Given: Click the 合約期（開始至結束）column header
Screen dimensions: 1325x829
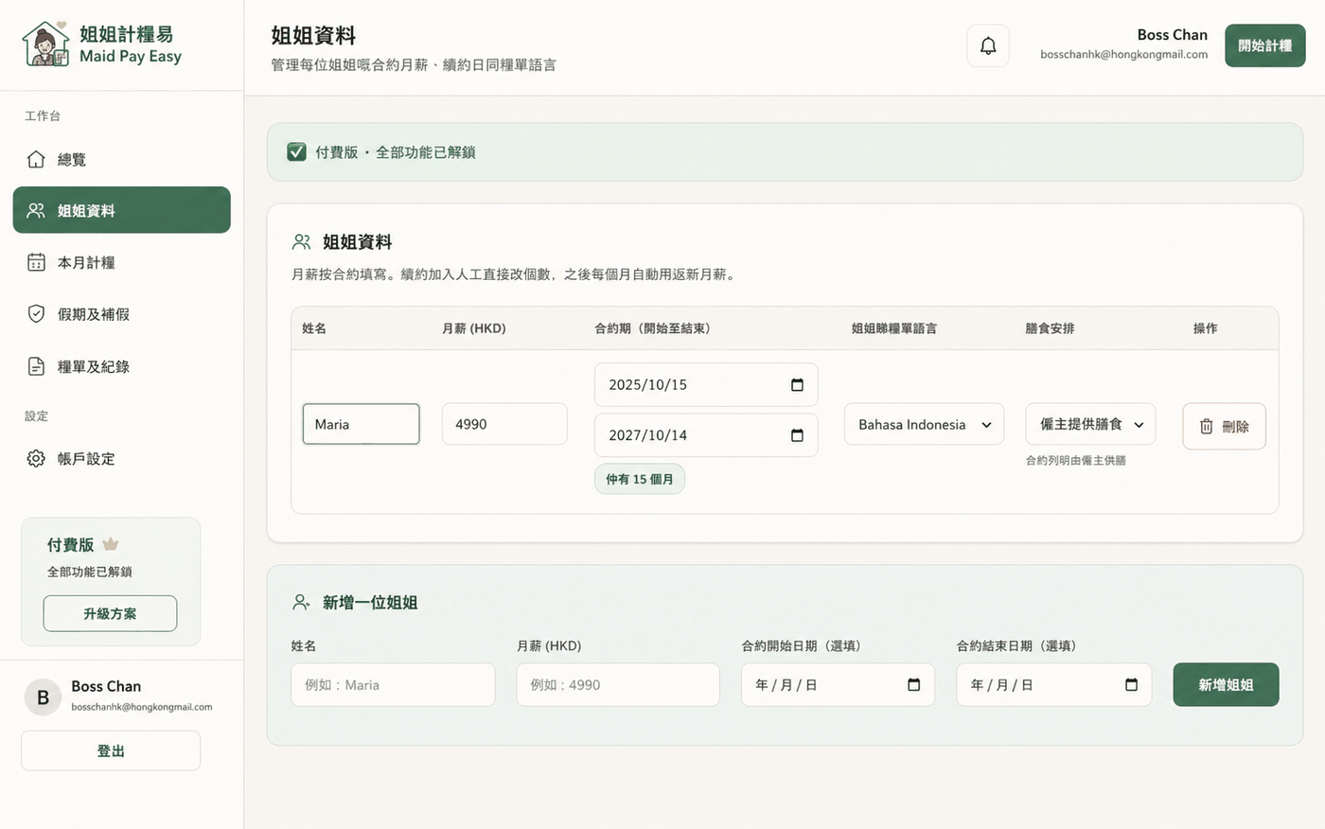Looking at the screenshot, I should coord(652,328).
